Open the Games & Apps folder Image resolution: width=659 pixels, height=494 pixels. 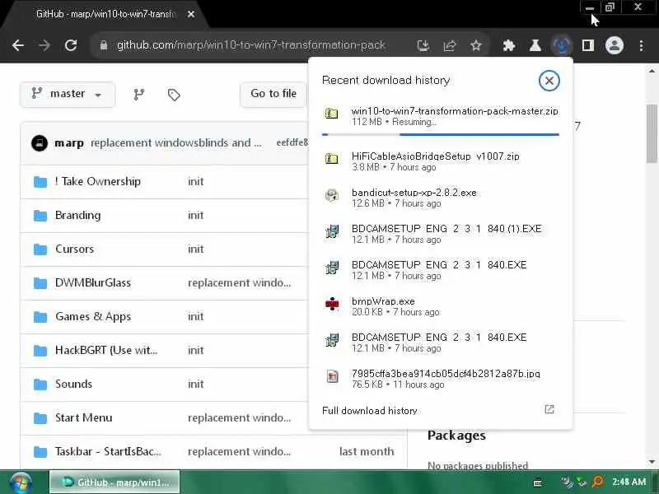pos(93,317)
